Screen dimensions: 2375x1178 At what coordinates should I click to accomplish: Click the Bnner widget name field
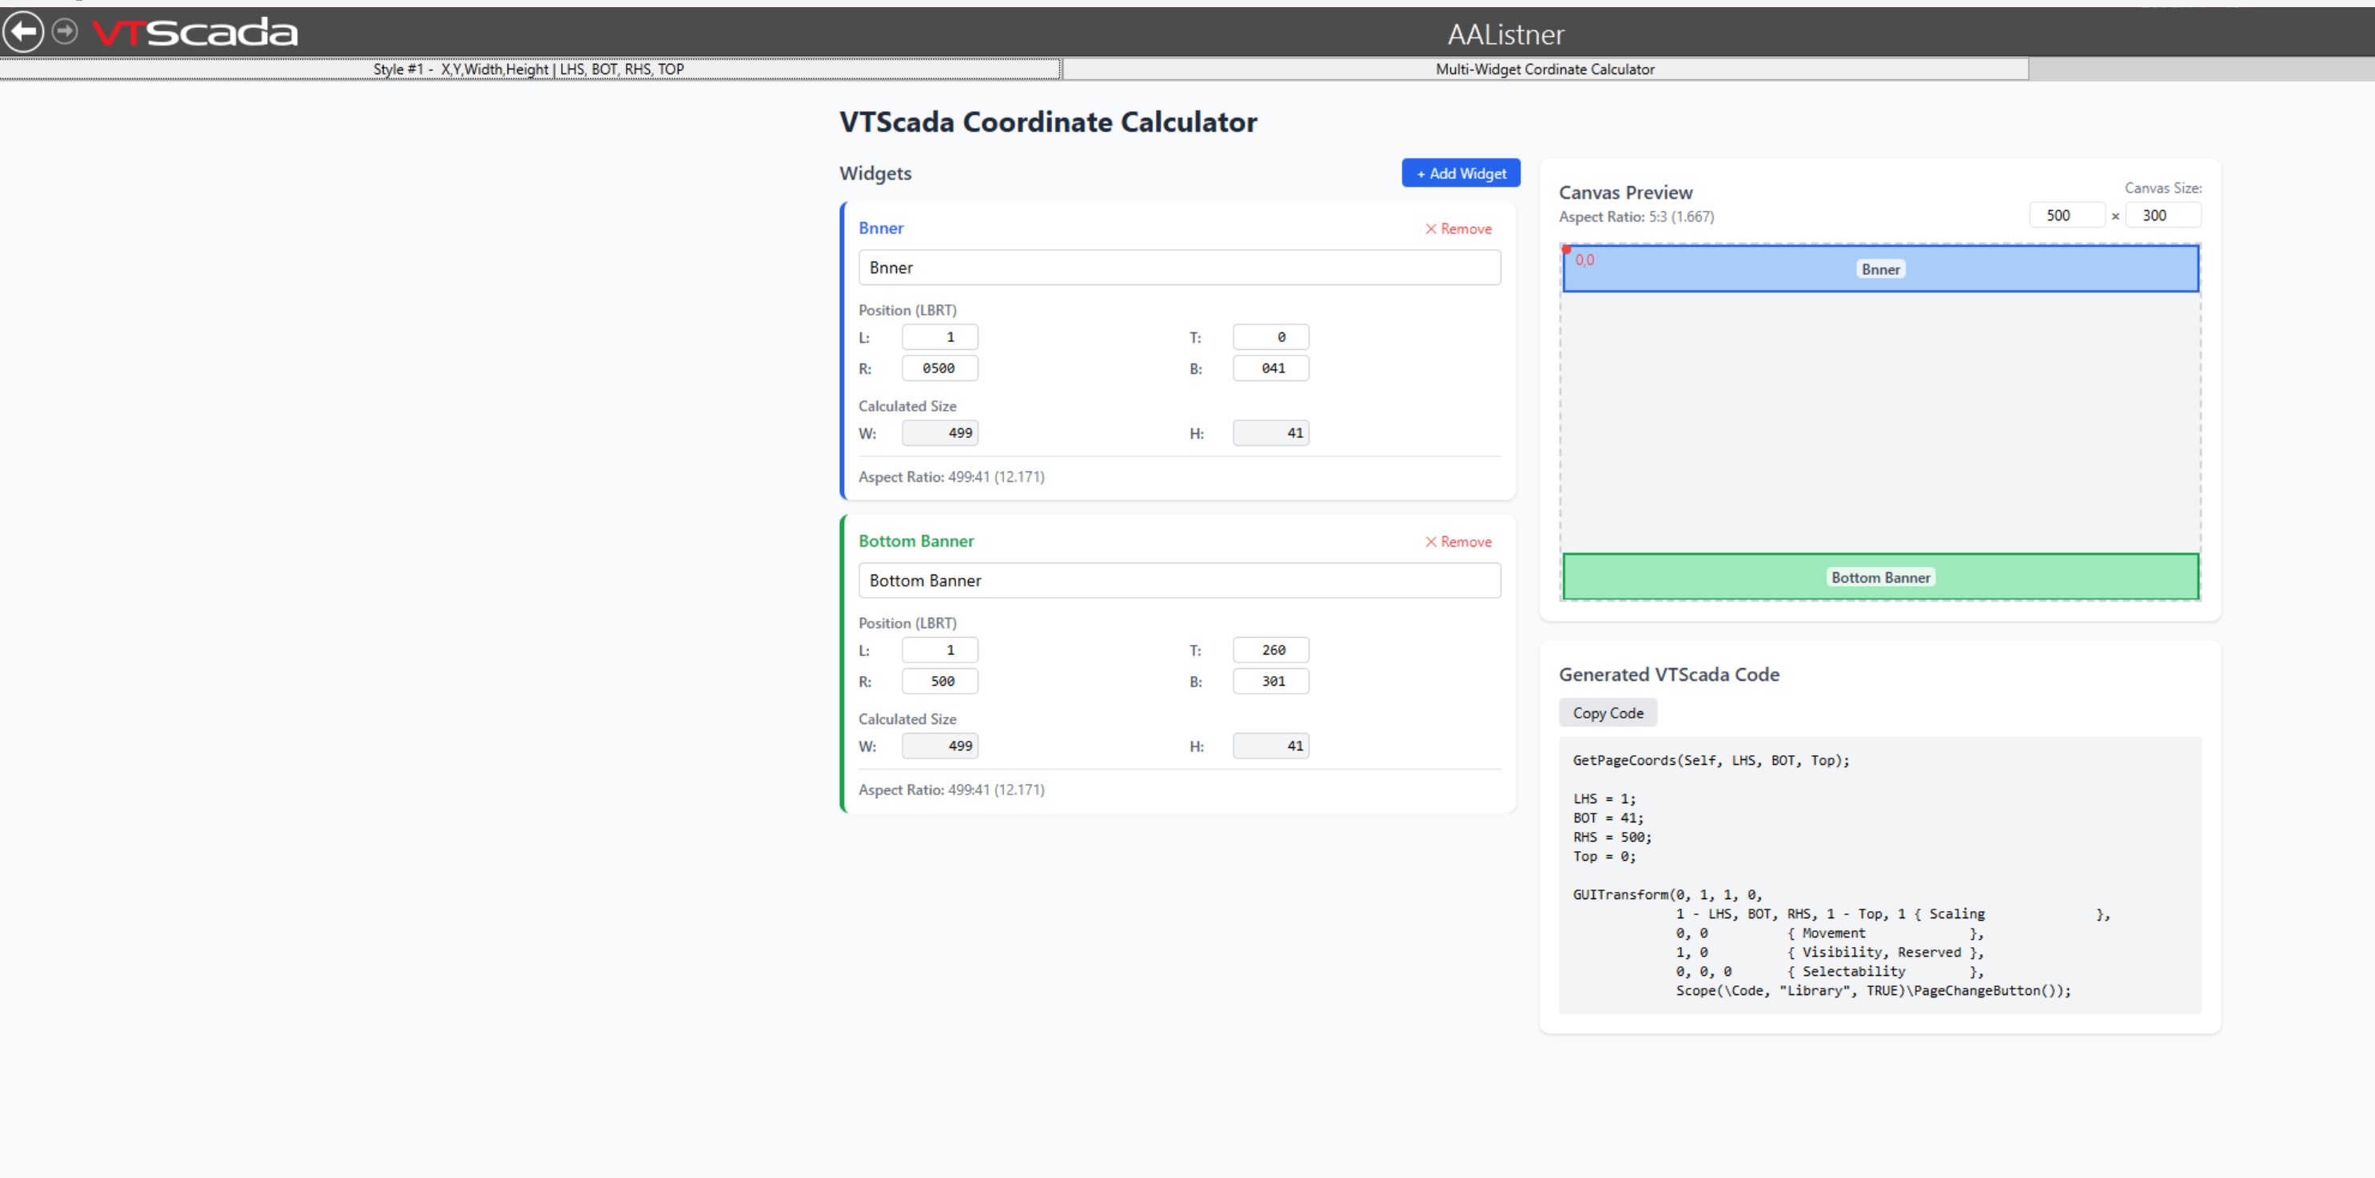point(1178,267)
